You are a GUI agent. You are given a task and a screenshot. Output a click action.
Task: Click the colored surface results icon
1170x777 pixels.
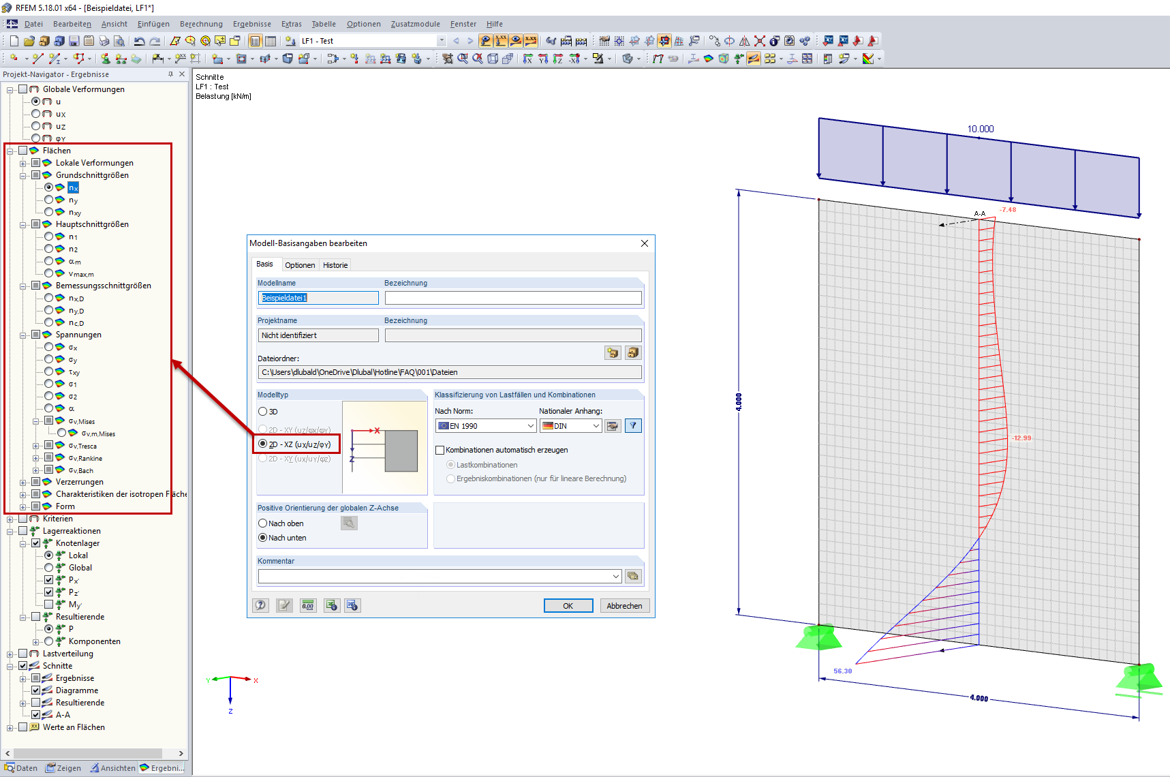click(x=709, y=59)
